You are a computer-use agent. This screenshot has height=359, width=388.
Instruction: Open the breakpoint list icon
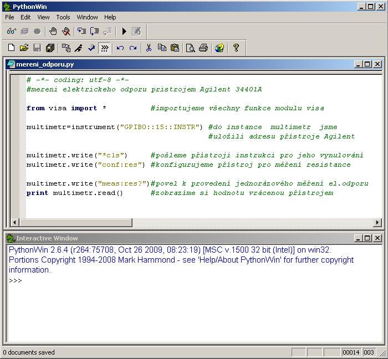coord(37,32)
